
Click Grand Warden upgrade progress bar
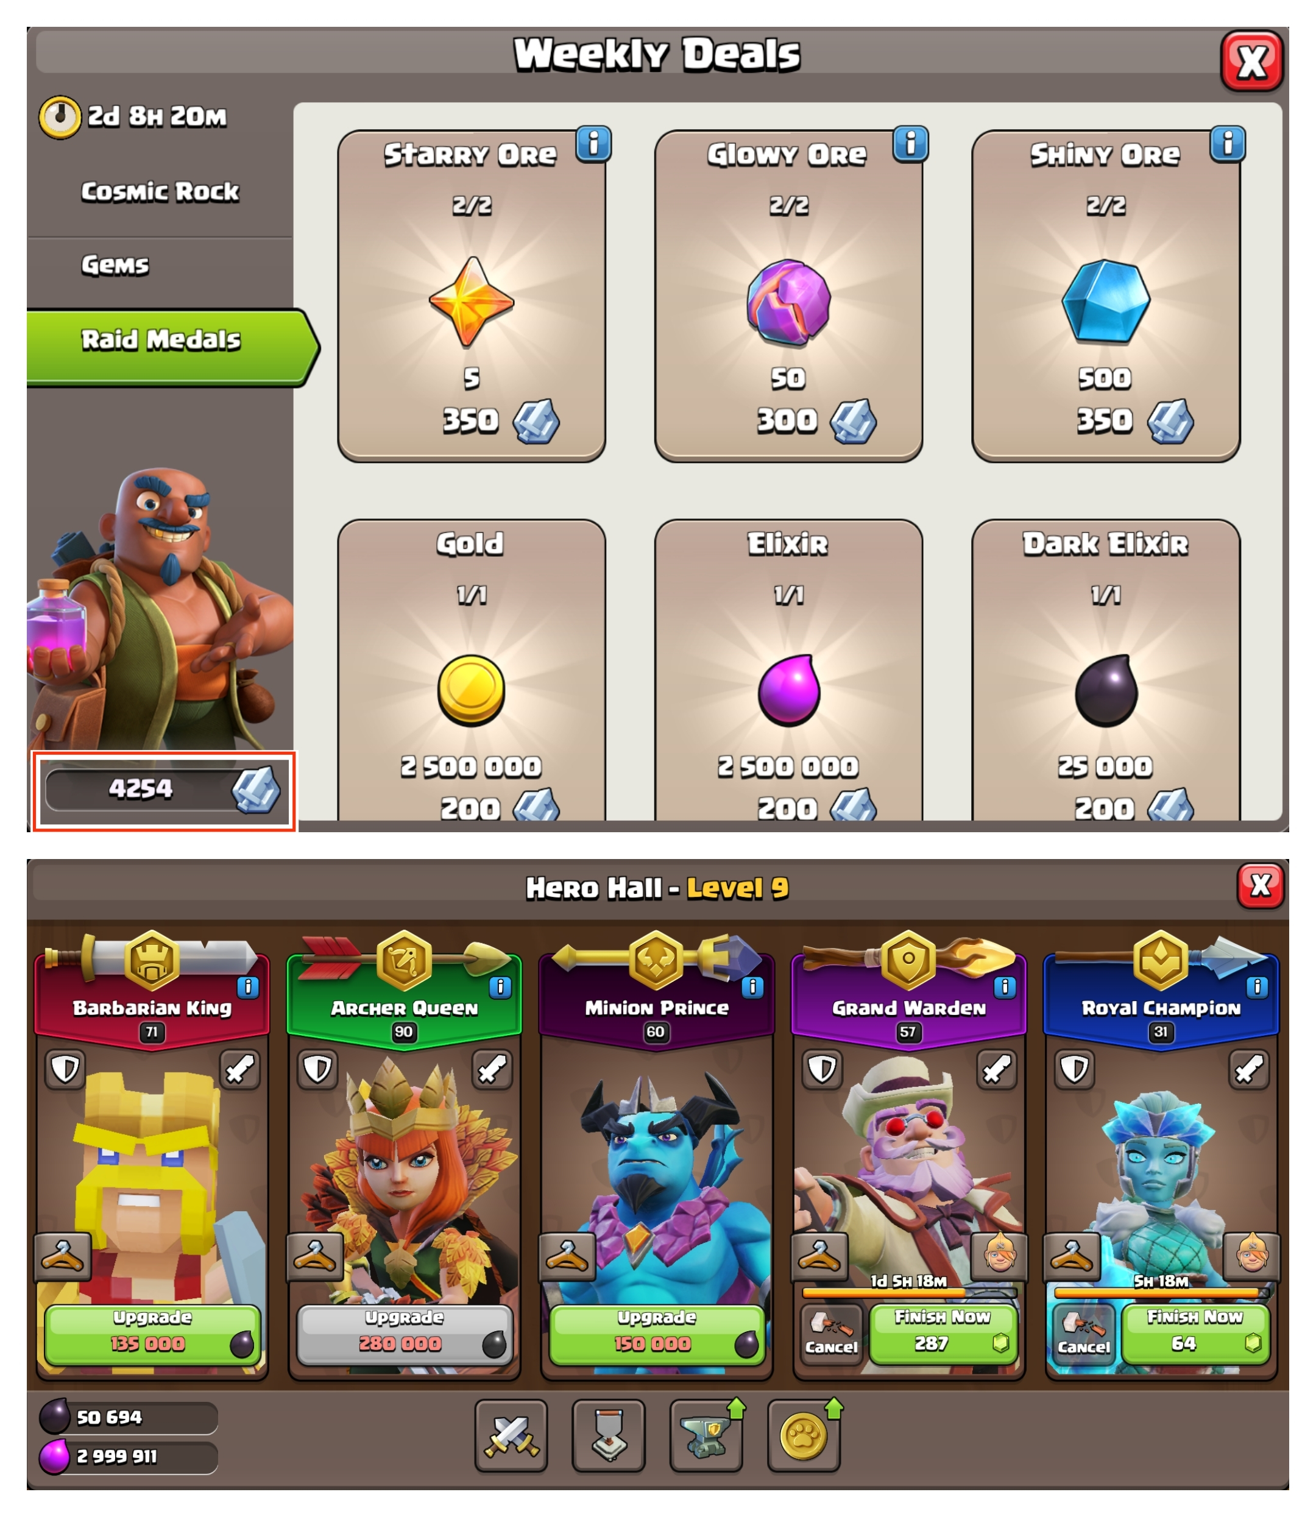point(909,1292)
